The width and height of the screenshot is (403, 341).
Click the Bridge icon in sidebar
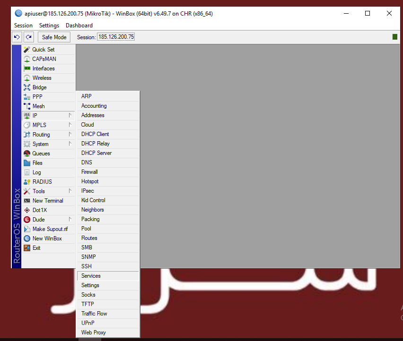[x=27, y=87]
